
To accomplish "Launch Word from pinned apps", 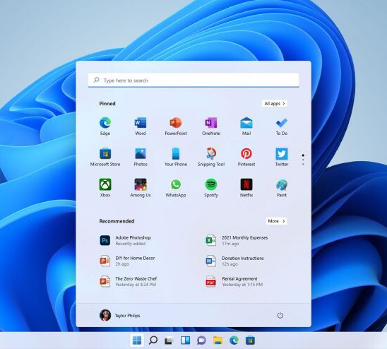I will tap(141, 126).
